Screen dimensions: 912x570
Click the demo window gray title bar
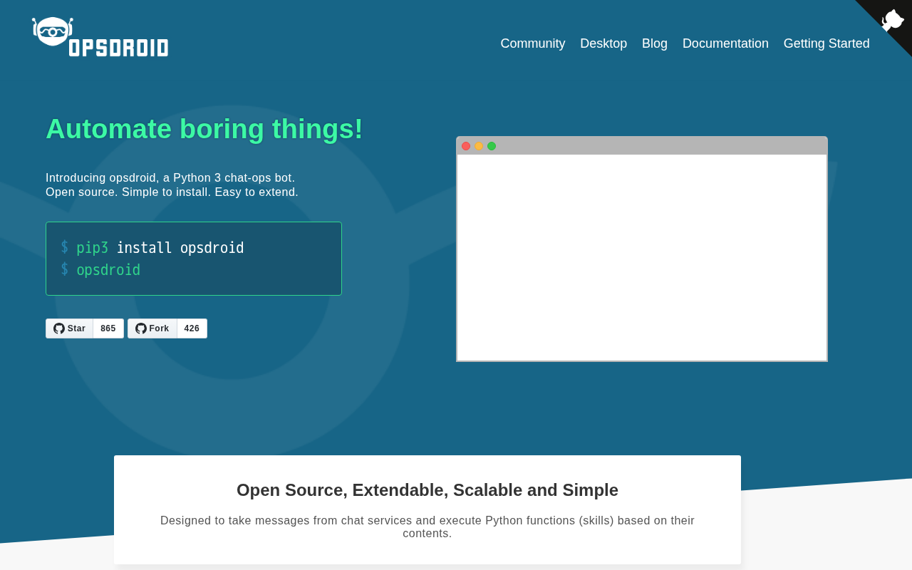point(642,146)
